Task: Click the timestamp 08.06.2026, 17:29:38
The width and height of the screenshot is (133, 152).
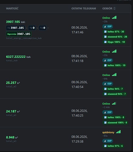Action: (x=79, y=139)
